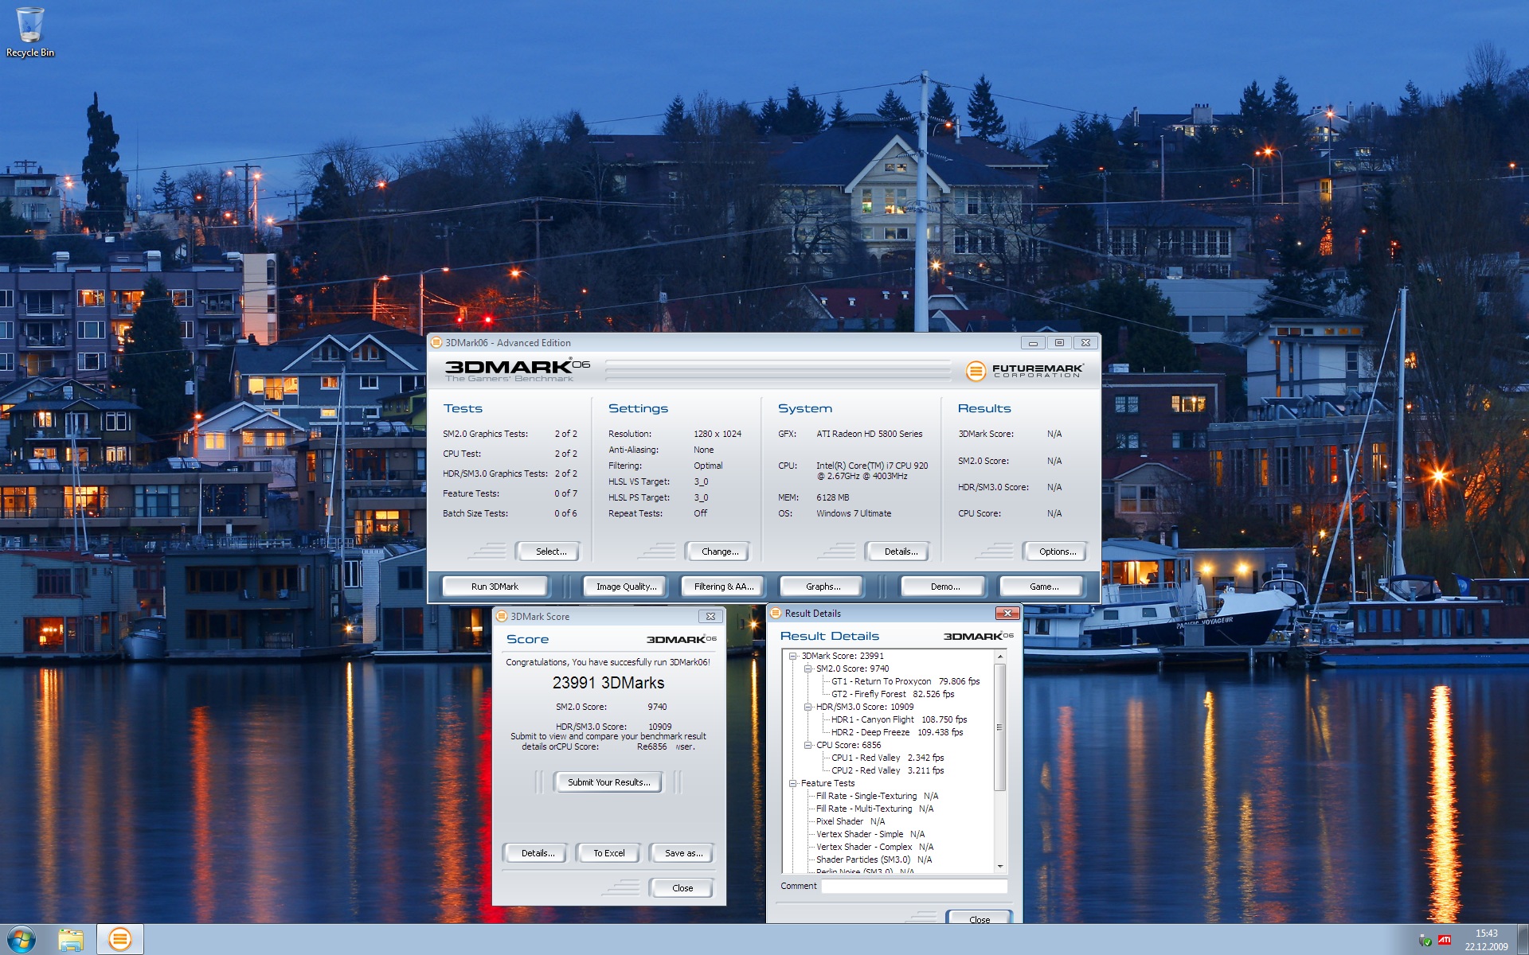Click the 1280 x 1024 resolution value
The image size is (1529, 955).
(x=717, y=435)
